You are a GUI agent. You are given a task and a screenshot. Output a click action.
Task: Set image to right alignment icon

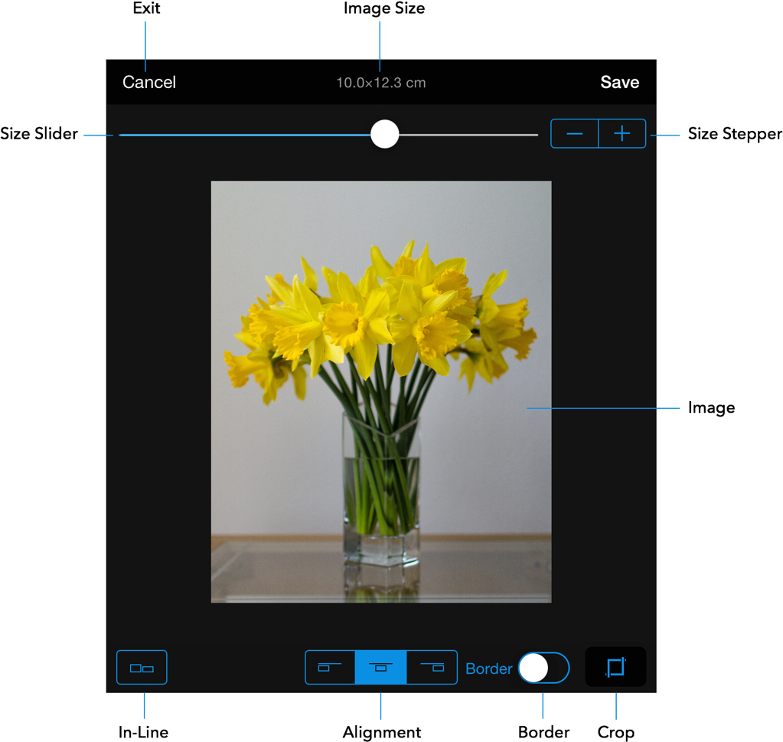coord(432,668)
